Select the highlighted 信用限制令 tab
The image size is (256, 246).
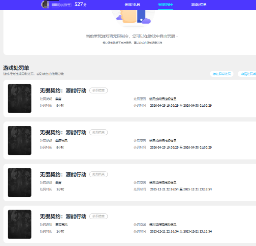click(x=165, y=4)
